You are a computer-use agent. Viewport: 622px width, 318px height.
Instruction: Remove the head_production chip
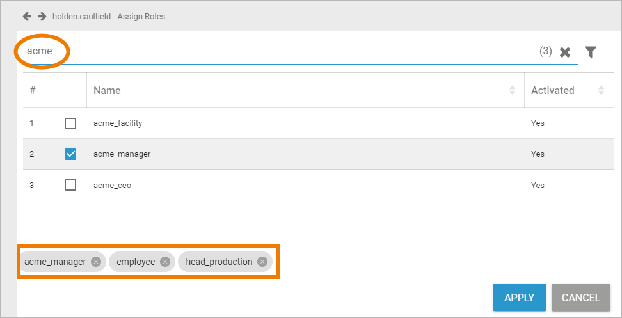click(262, 262)
